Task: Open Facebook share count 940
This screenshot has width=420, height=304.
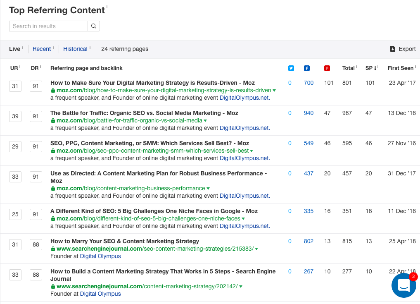Action: [x=308, y=113]
